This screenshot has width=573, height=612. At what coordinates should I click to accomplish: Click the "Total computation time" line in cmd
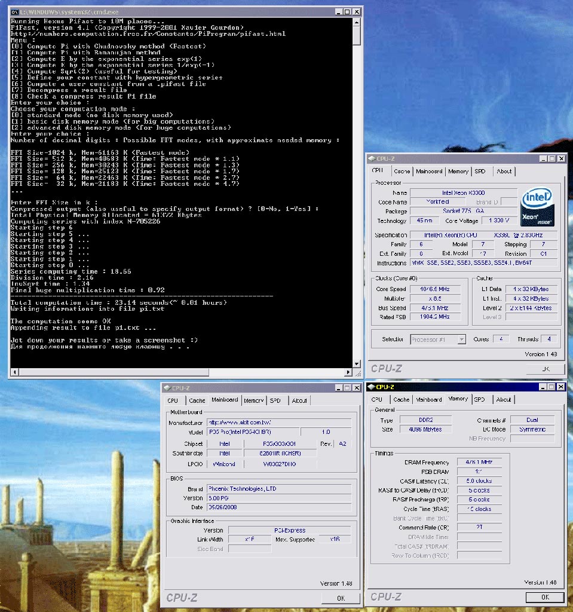pyautogui.click(x=119, y=303)
